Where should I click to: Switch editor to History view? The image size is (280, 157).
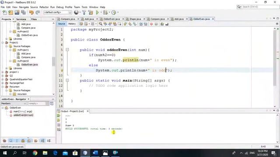tap(72, 24)
